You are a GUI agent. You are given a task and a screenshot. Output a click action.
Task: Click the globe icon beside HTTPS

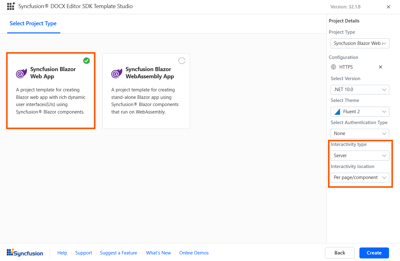[333, 67]
